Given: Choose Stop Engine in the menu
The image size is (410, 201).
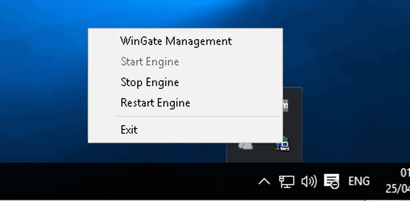Looking at the screenshot, I should tap(185, 82).
